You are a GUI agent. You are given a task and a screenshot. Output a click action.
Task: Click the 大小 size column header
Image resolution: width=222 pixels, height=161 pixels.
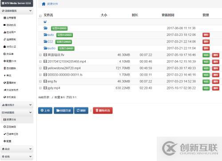point(104,15)
